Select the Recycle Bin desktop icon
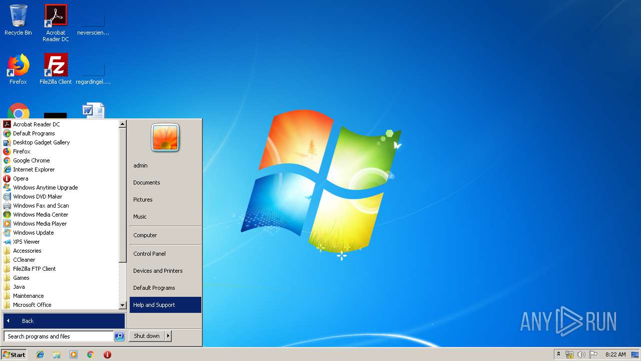This screenshot has width=641, height=361. pos(18,20)
